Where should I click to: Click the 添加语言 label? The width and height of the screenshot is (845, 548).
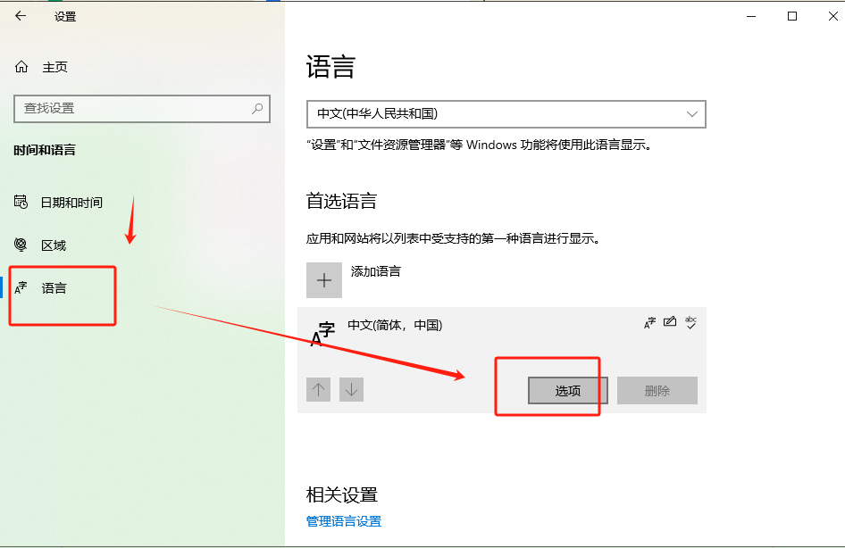[376, 271]
